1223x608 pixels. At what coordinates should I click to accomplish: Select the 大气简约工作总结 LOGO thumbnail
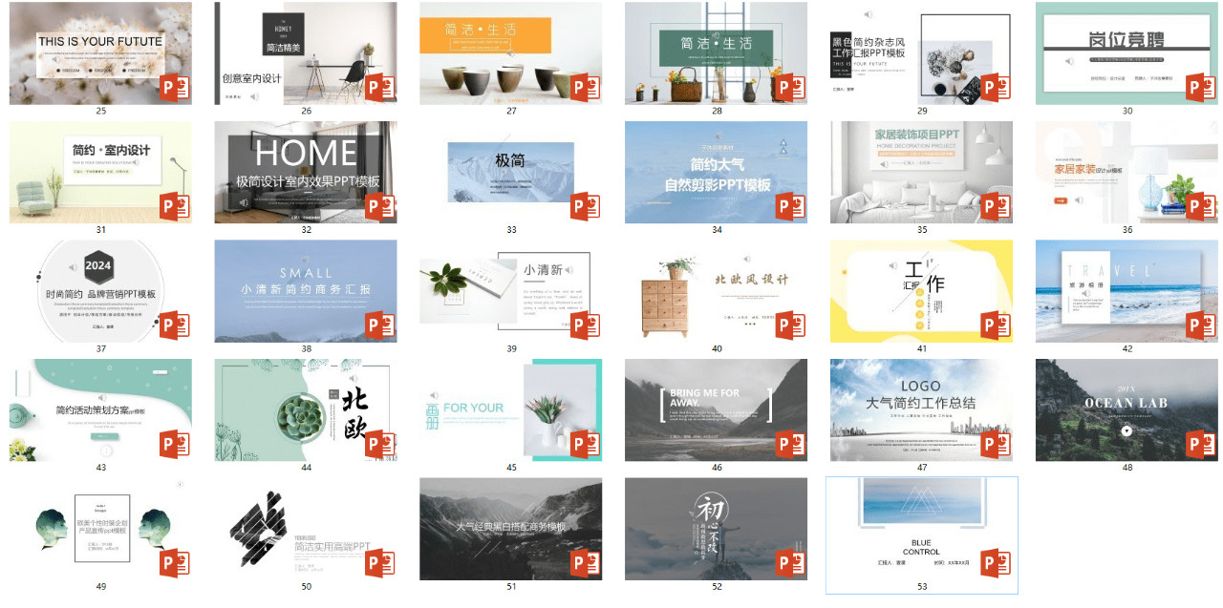[922, 411]
